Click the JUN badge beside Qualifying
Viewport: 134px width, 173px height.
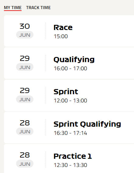[x=25, y=67]
